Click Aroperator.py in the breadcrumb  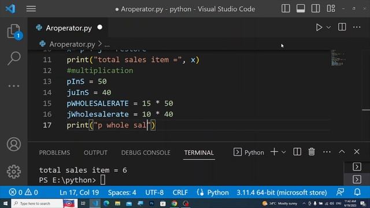72,44
